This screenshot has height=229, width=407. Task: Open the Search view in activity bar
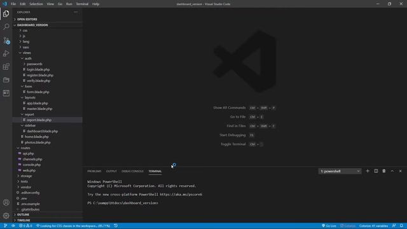point(6,27)
